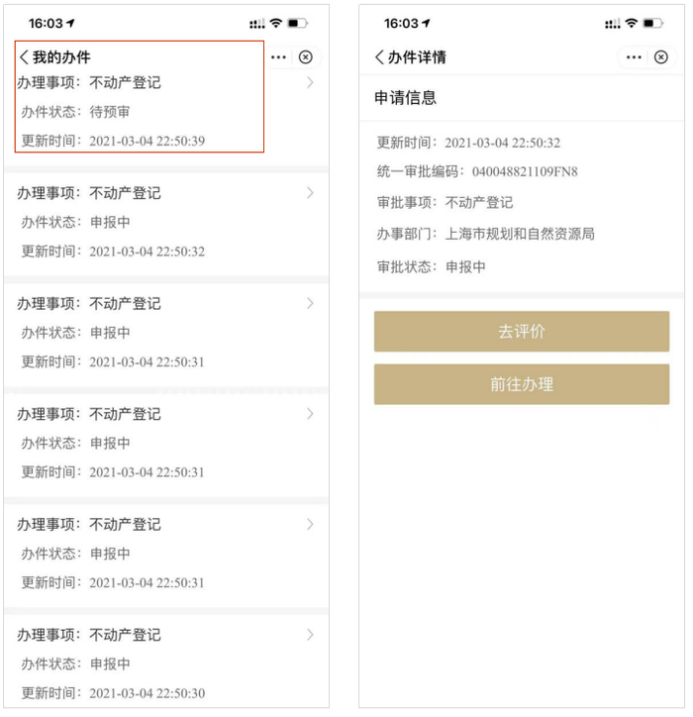Tap the back arrow beside 我的办件
The height and width of the screenshot is (717, 693).
point(24,57)
